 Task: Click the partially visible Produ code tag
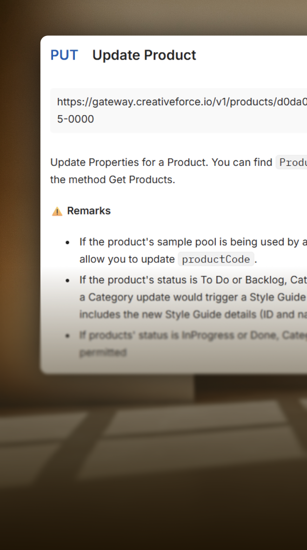tap(292, 162)
